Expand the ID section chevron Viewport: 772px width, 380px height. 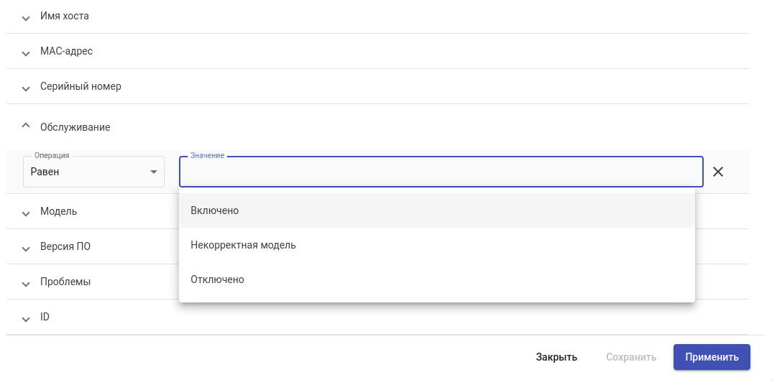26,318
